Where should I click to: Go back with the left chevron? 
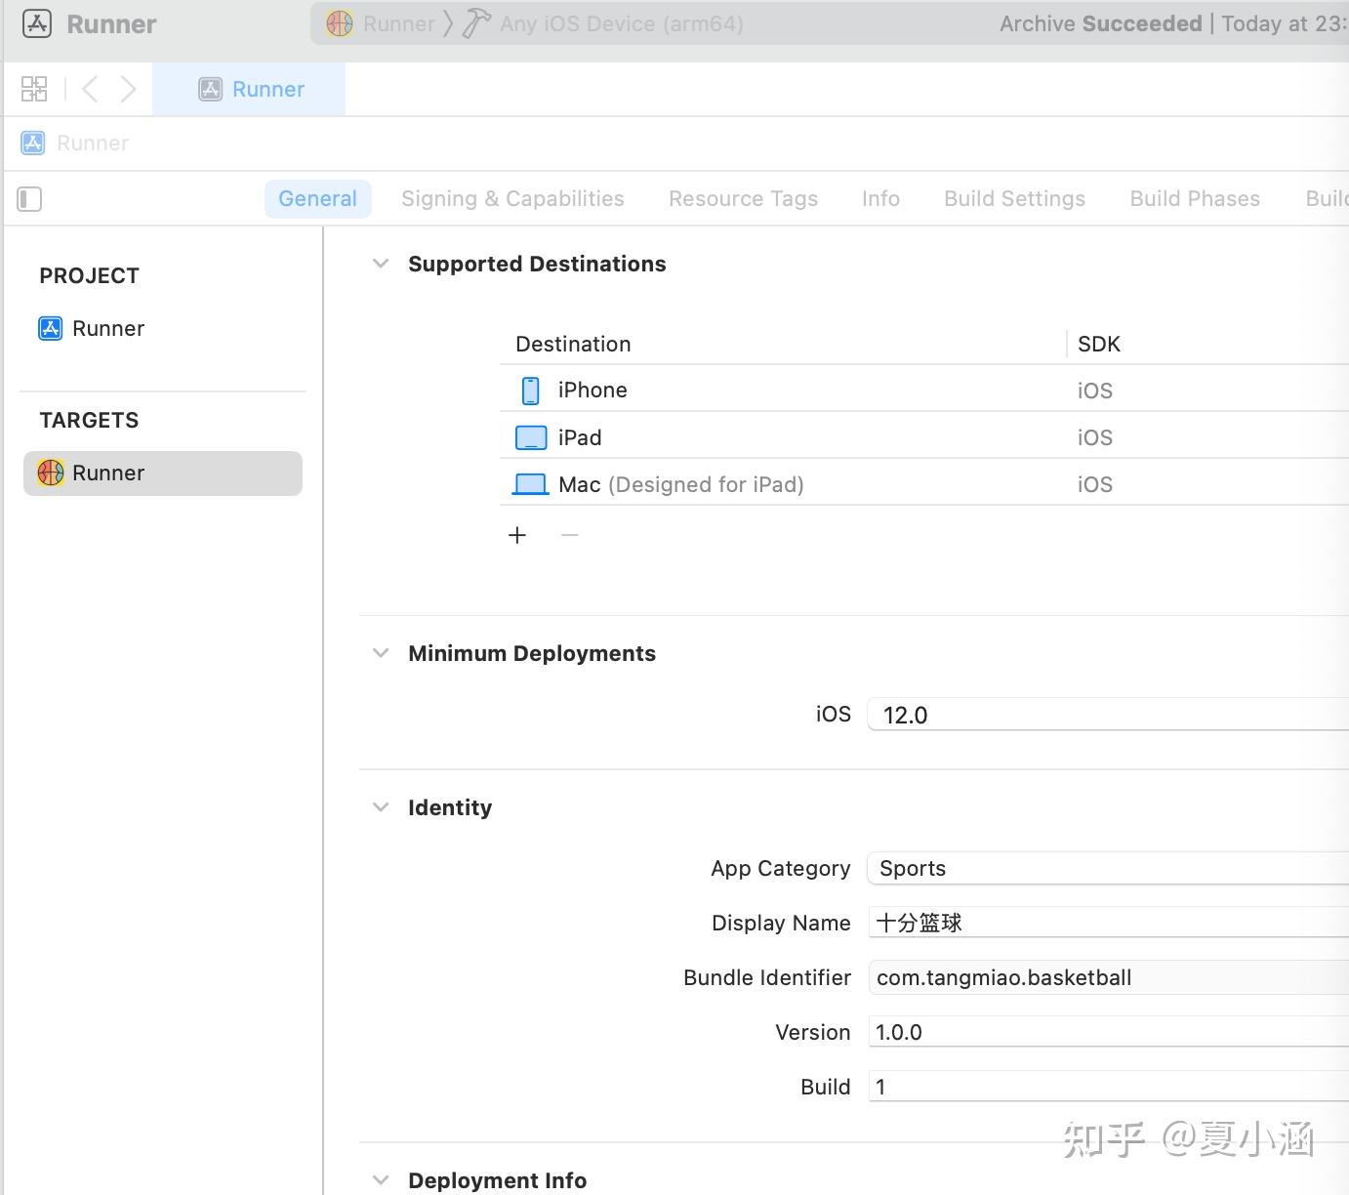(x=90, y=89)
